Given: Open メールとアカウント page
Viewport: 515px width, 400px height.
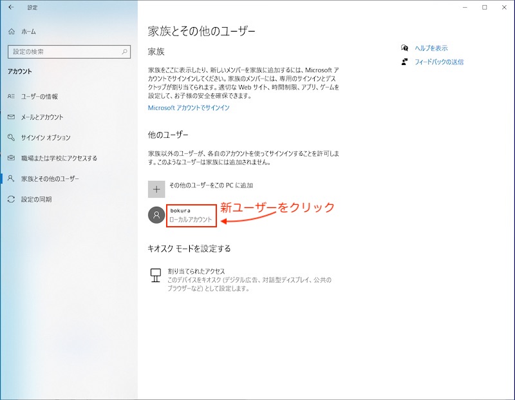Looking at the screenshot, I should click(42, 117).
